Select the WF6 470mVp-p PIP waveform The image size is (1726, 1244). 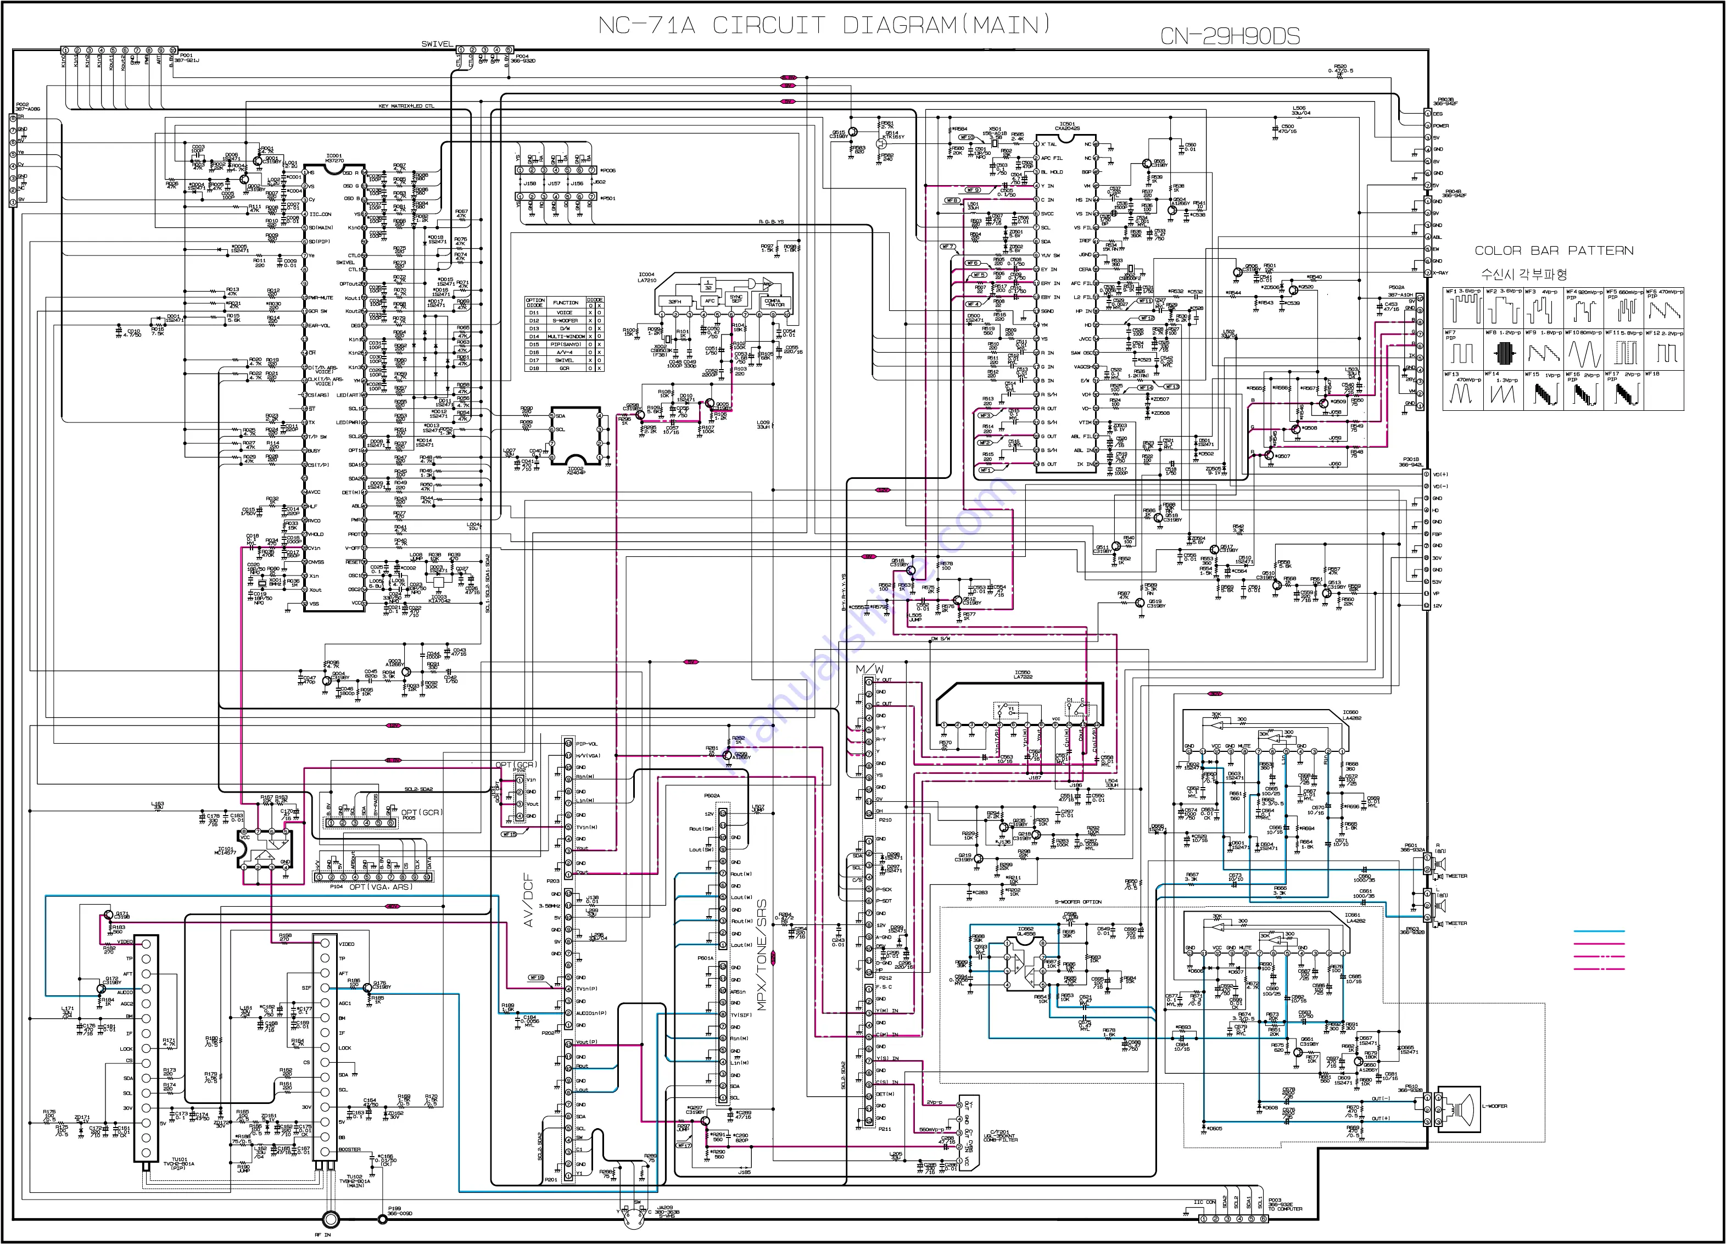pos(1663,308)
